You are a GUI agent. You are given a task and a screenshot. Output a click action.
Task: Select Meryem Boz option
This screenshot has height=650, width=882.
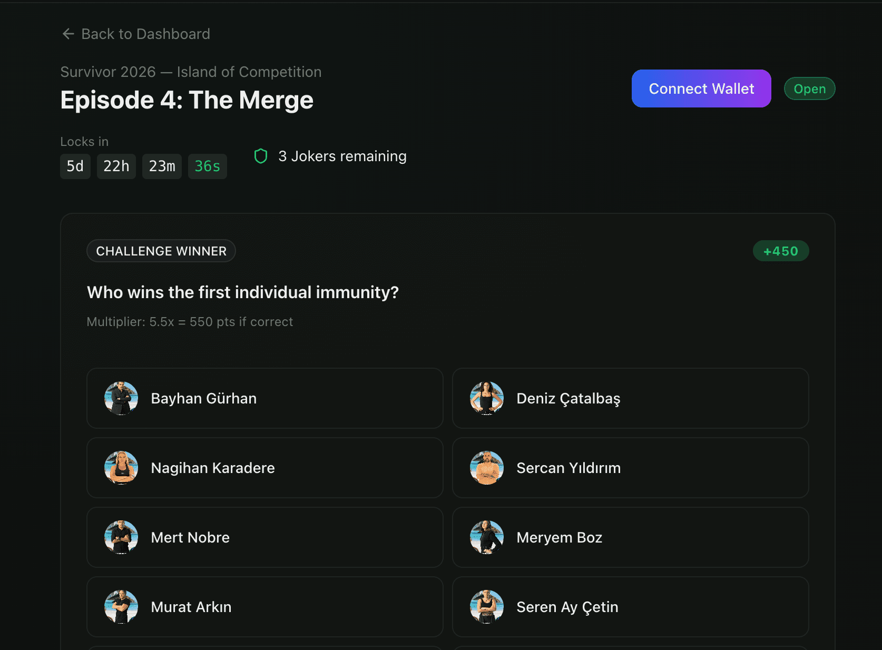pos(630,537)
